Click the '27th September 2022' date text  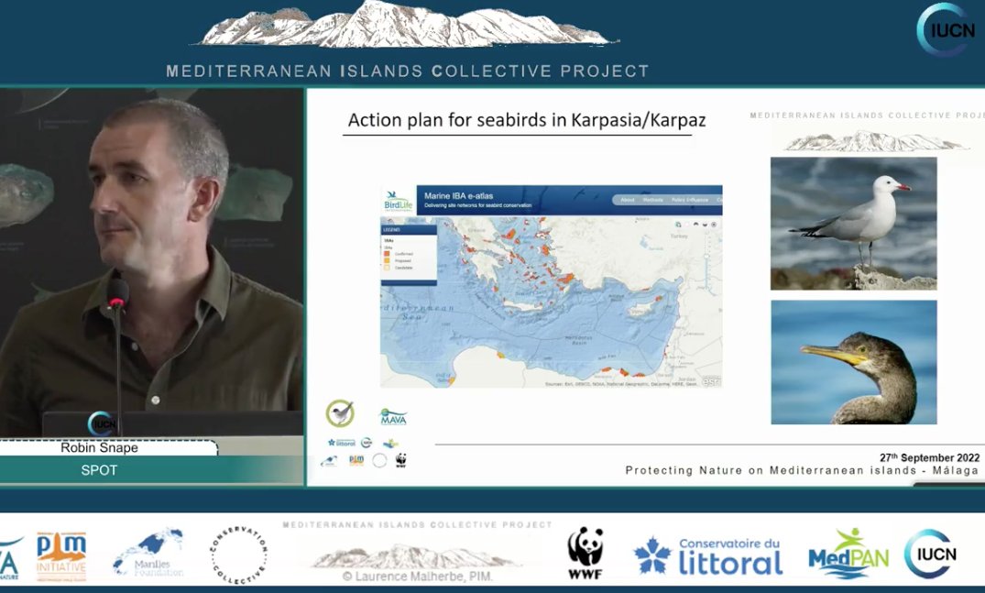click(x=930, y=457)
